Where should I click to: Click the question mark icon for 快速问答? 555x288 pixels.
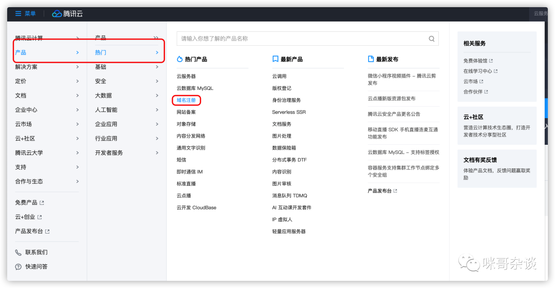pyautogui.click(x=18, y=267)
